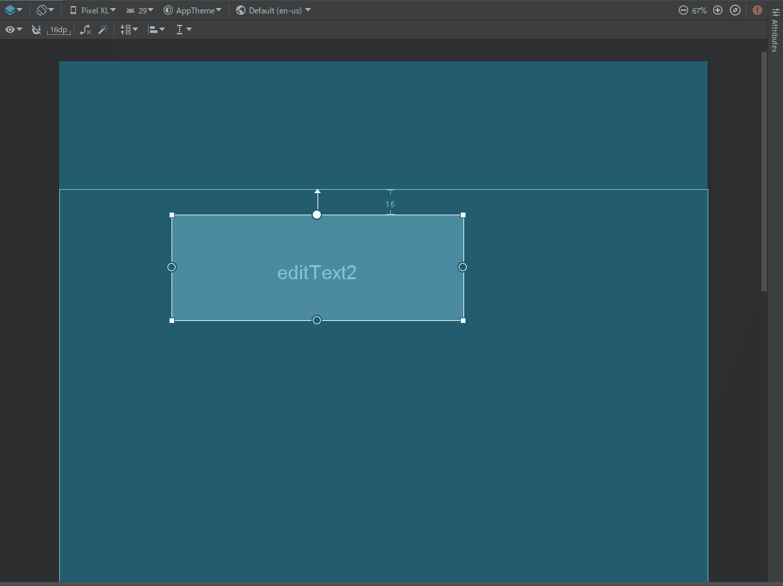
Task: Click the zoom out minus icon
Action: coord(683,10)
